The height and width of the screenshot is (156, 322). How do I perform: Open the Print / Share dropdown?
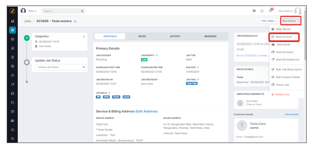coord(269,21)
